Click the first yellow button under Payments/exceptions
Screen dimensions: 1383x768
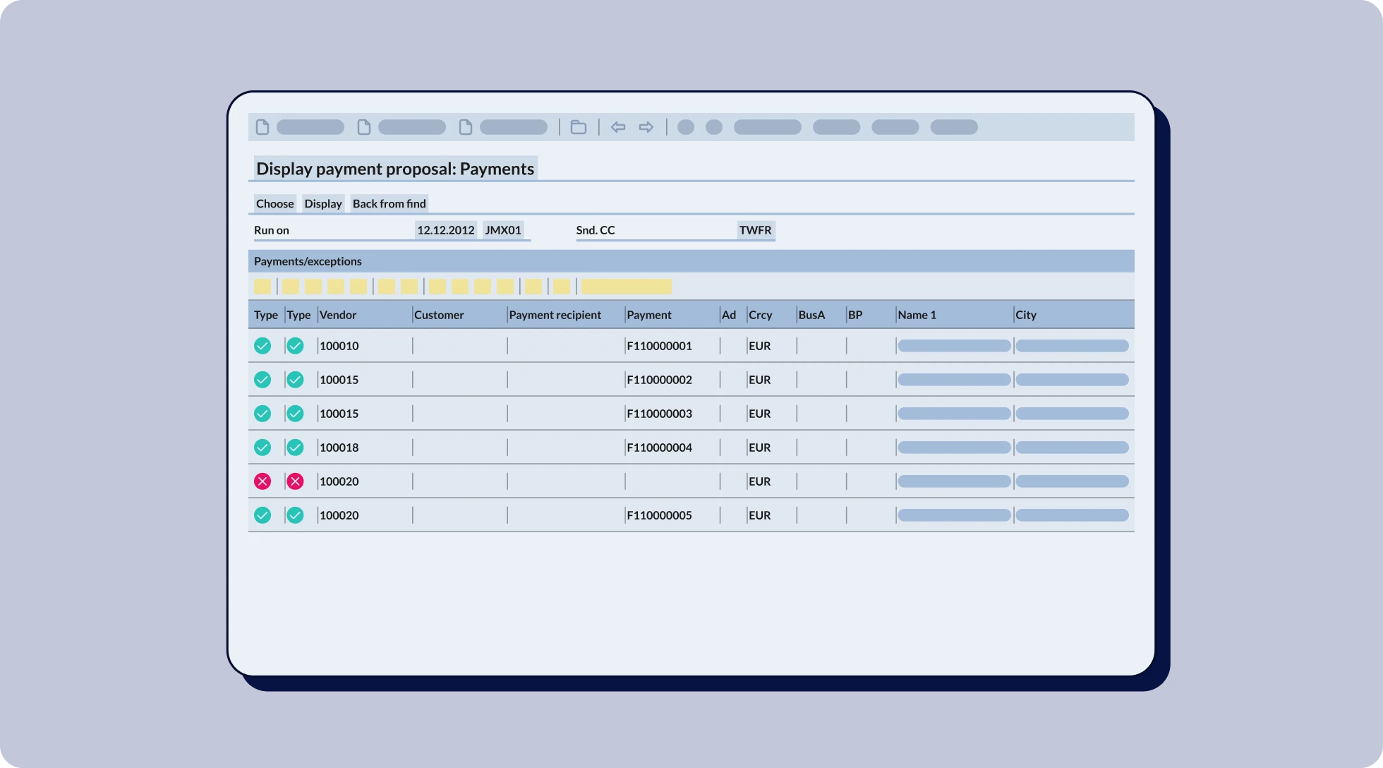pyautogui.click(x=262, y=286)
